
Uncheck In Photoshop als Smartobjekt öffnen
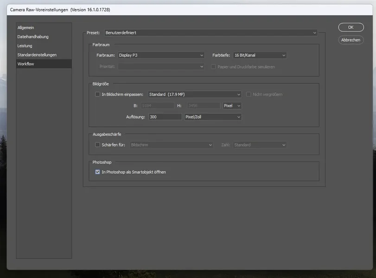coord(97,172)
